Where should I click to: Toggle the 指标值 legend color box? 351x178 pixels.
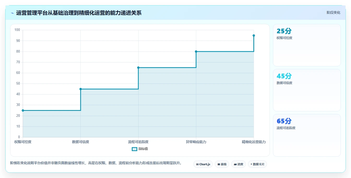(x=134, y=149)
